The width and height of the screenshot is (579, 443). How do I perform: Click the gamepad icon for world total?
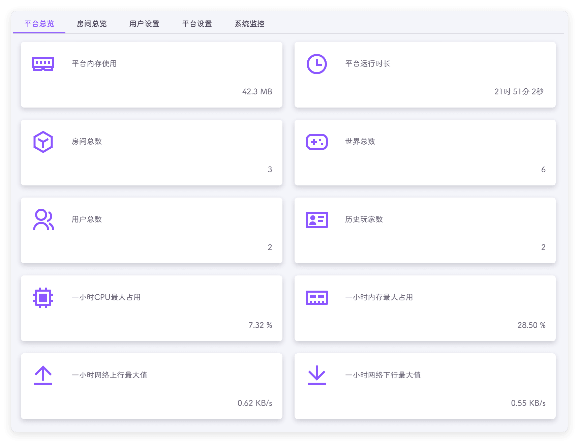[316, 142]
